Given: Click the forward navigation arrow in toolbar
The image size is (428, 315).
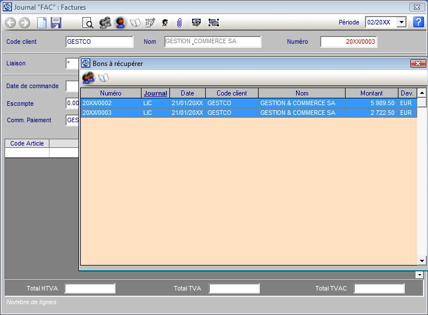Looking at the screenshot, I should point(24,23).
